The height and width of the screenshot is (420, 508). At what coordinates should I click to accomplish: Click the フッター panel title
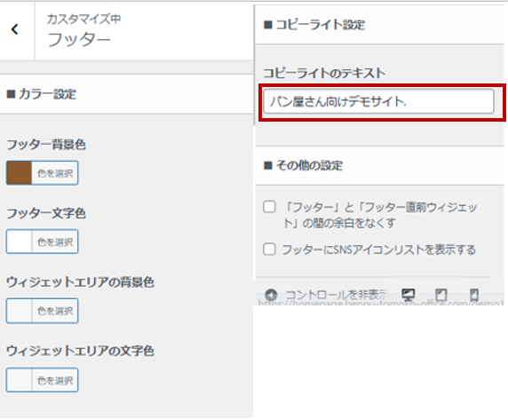79,40
